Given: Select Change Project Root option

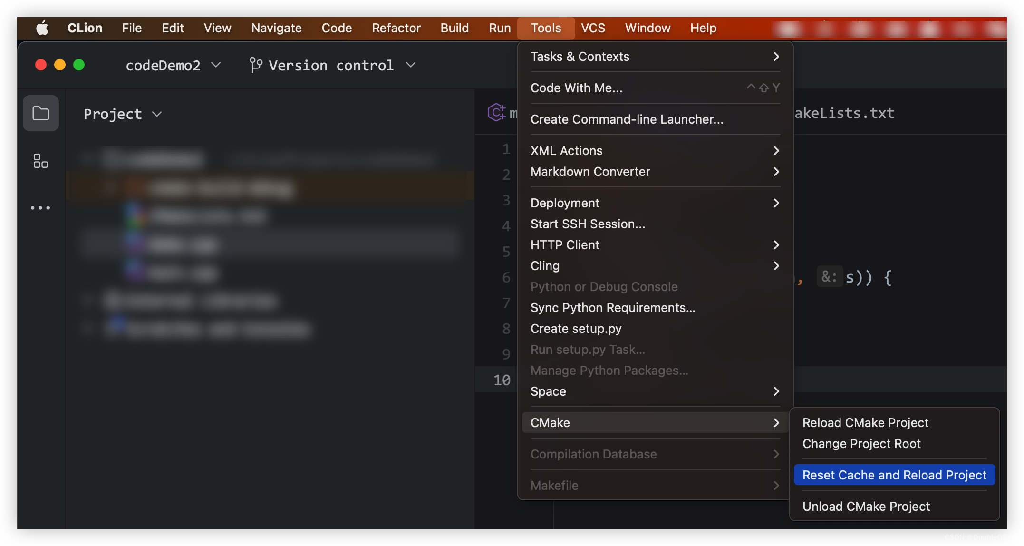Looking at the screenshot, I should click(861, 444).
